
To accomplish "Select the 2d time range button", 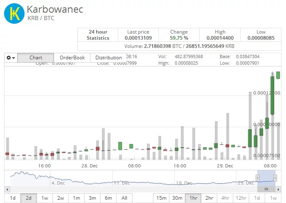I will 29,198.
